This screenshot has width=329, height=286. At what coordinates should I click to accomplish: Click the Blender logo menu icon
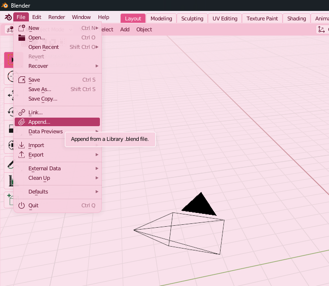[8, 17]
